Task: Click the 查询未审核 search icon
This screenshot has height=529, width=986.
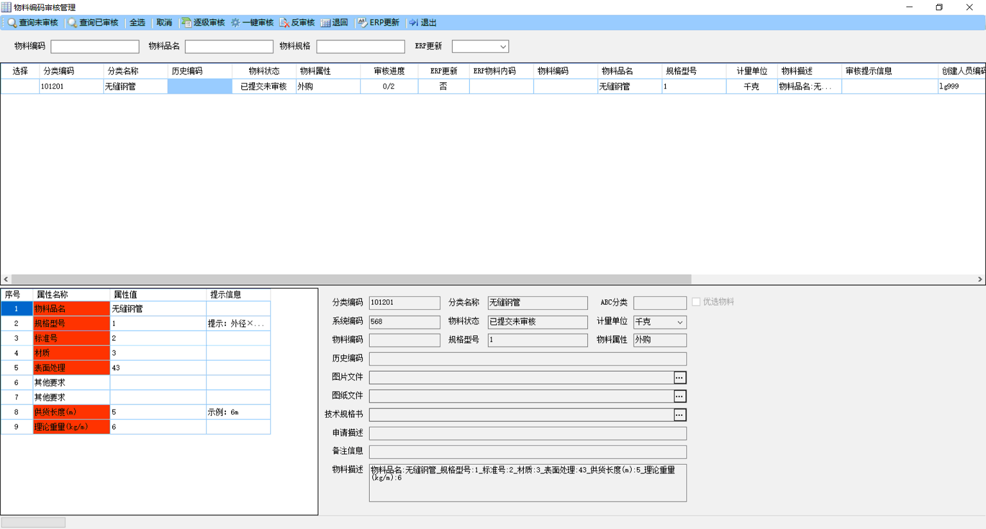Action: 12,22
